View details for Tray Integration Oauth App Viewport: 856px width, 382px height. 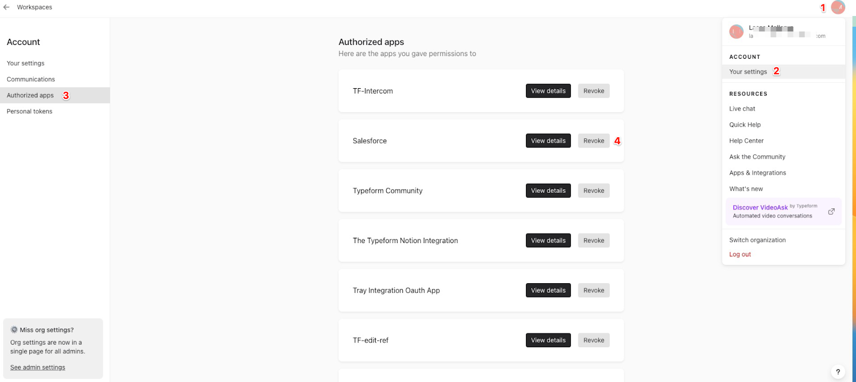click(x=548, y=290)
